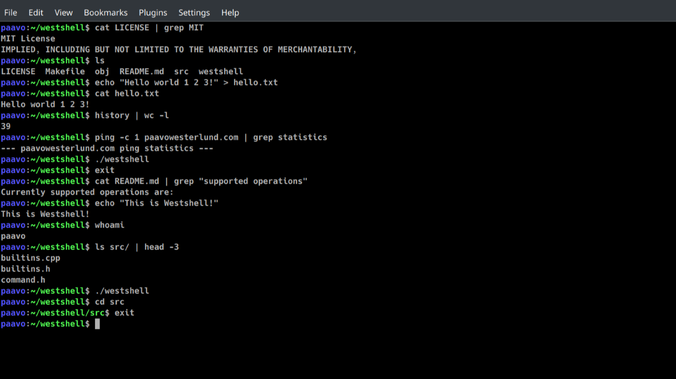676x379 pixels.
Task: Click the "cd src" command text
Action: tap(109, 302)
